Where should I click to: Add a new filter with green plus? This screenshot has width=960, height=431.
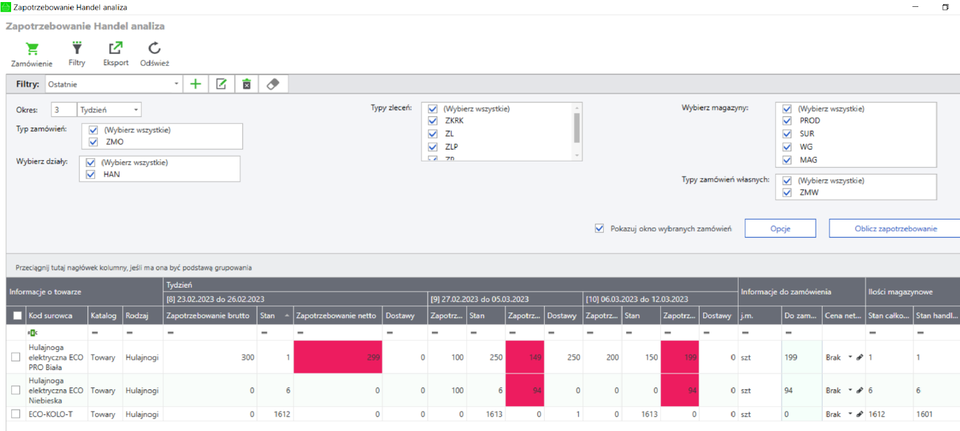196,85
